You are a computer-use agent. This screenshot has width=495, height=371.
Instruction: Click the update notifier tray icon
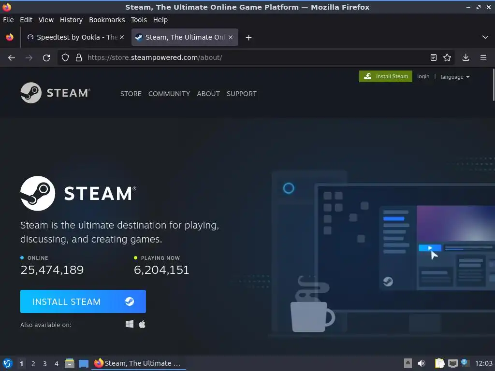465,362
